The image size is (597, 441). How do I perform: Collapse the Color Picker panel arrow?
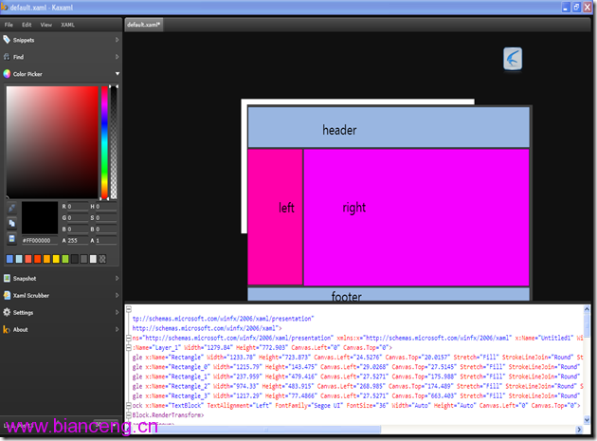pos(118,74)
